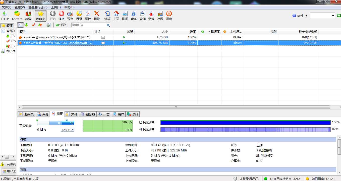Image resolution: width=341 pixels, height=181 pixels.
Task: Click the envelope comment icon in first row
Action: [103, 37]
